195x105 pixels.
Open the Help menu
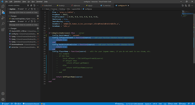pyautogui.click(x=46, y=2)
